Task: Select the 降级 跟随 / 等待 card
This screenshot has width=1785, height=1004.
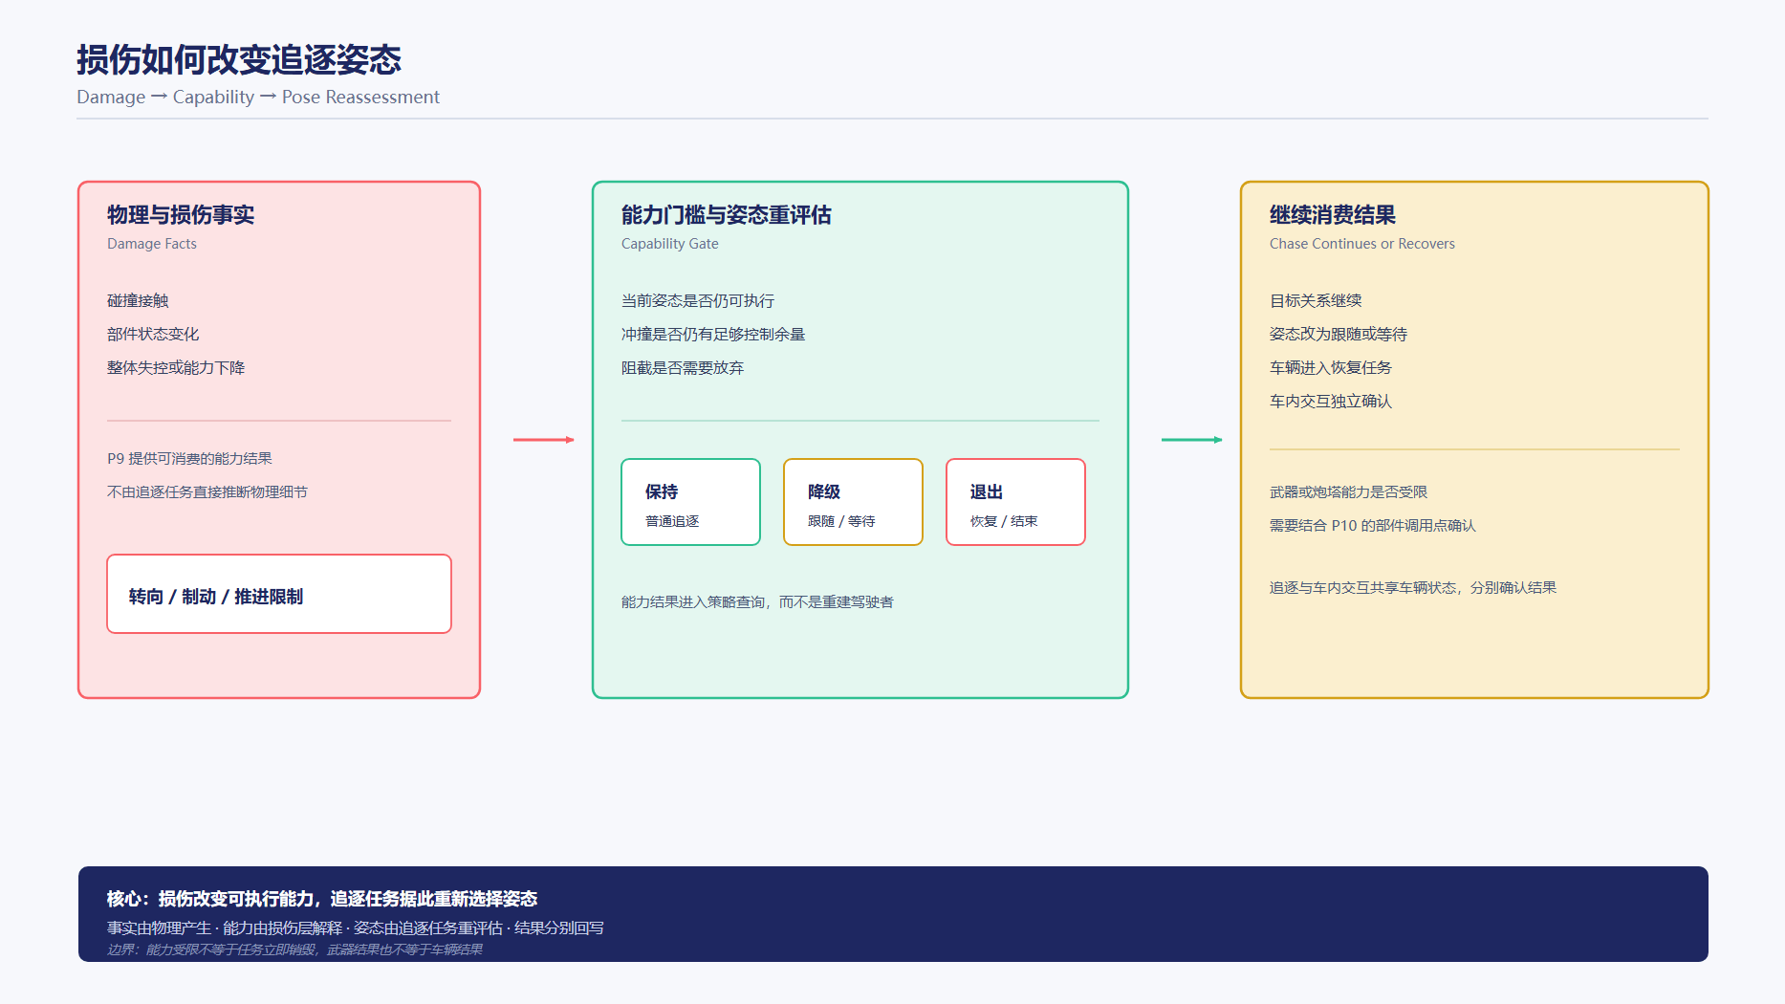Action: (x=853, y=502)
